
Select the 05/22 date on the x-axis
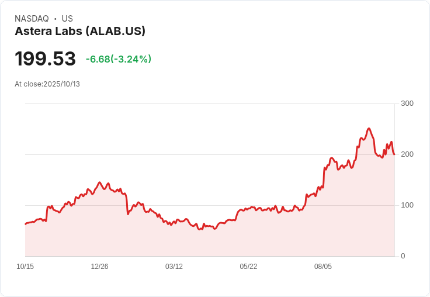(x=248, y=267)
